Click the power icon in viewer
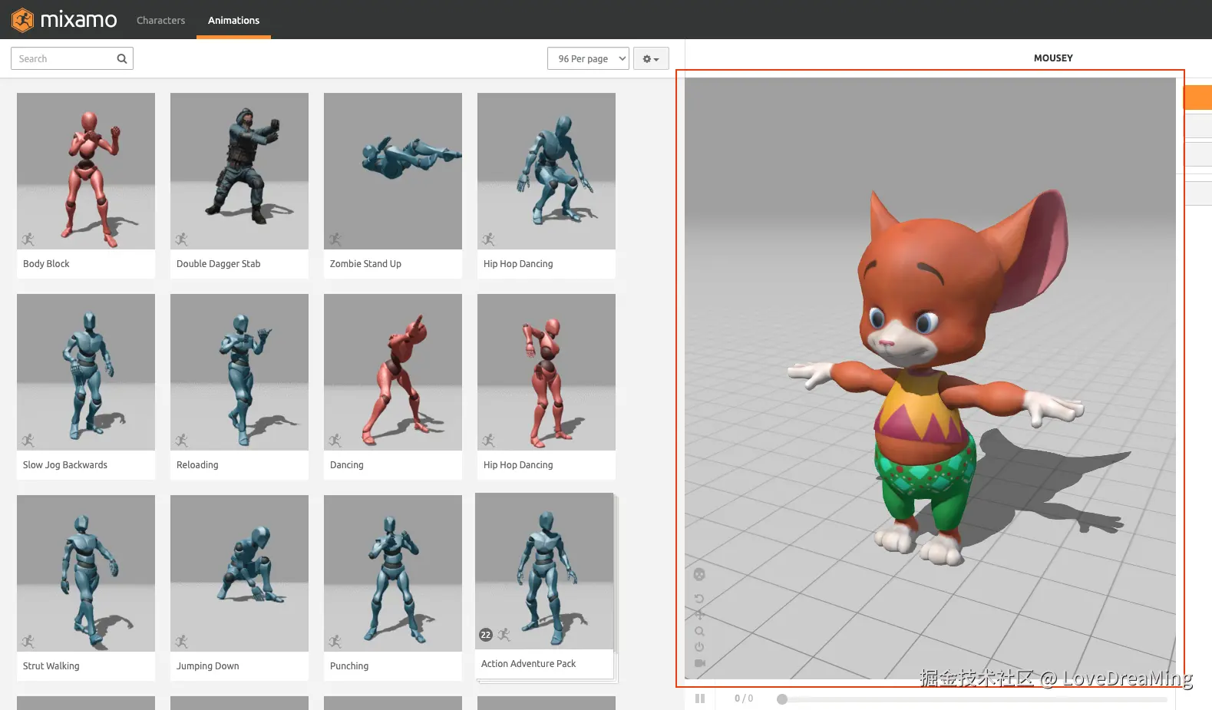Image resolution: width=1212 pixels, height=710 pixels. pos(699,646)
